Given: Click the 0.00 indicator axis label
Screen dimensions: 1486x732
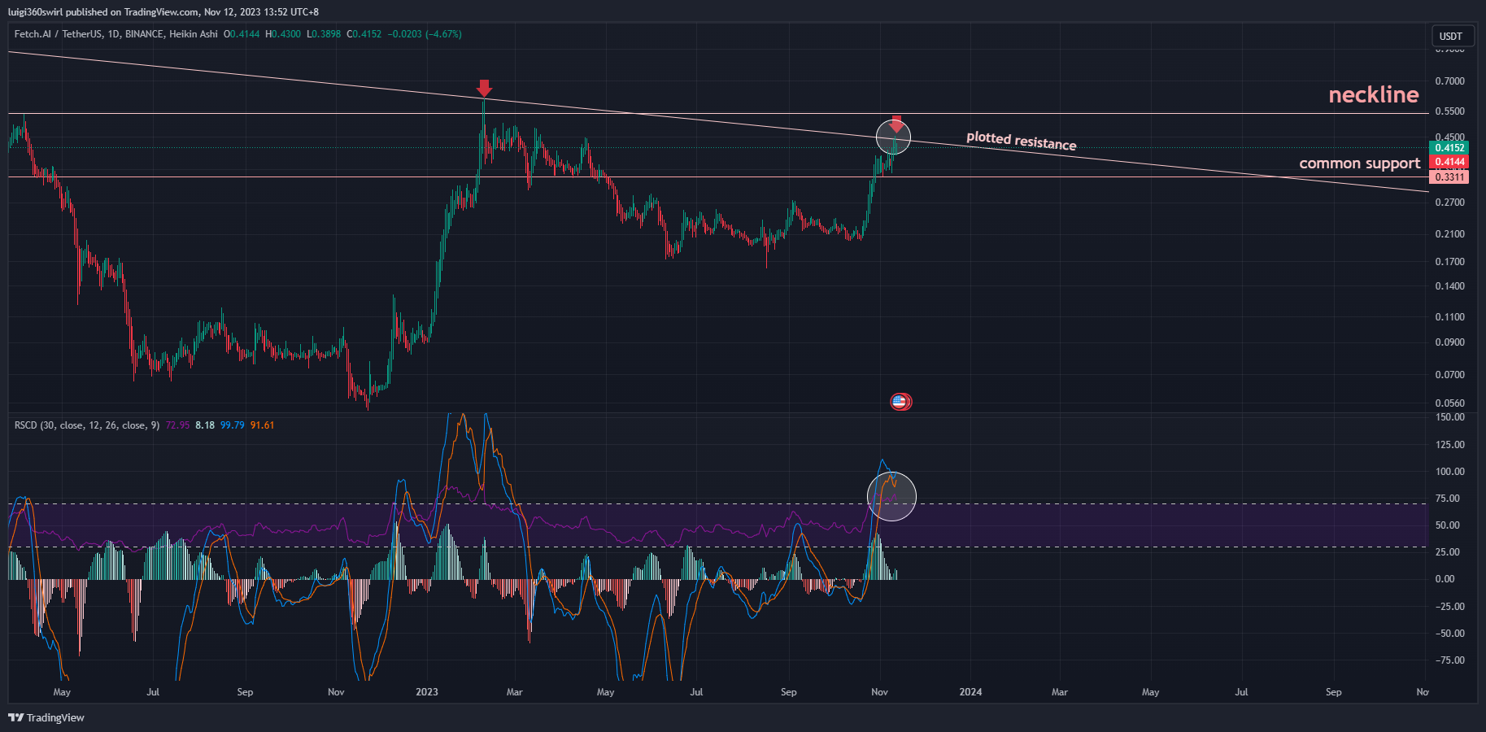Looking at the screenshot, I should 1445,579.
